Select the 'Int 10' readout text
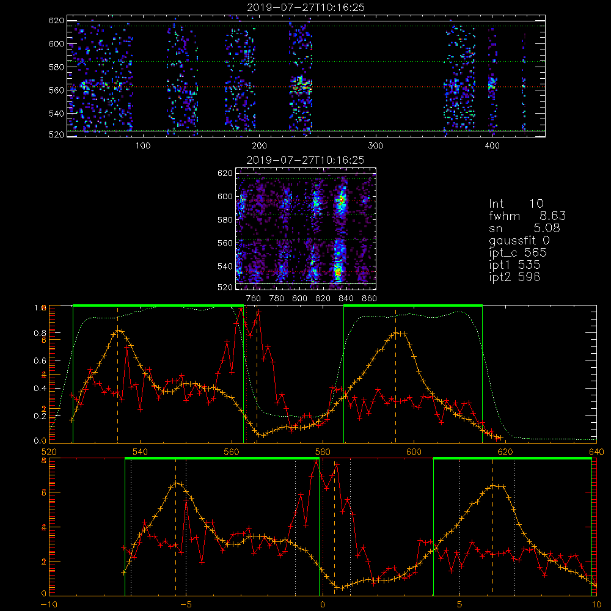This screenshot has width=611, height=611. pos(516,203)
